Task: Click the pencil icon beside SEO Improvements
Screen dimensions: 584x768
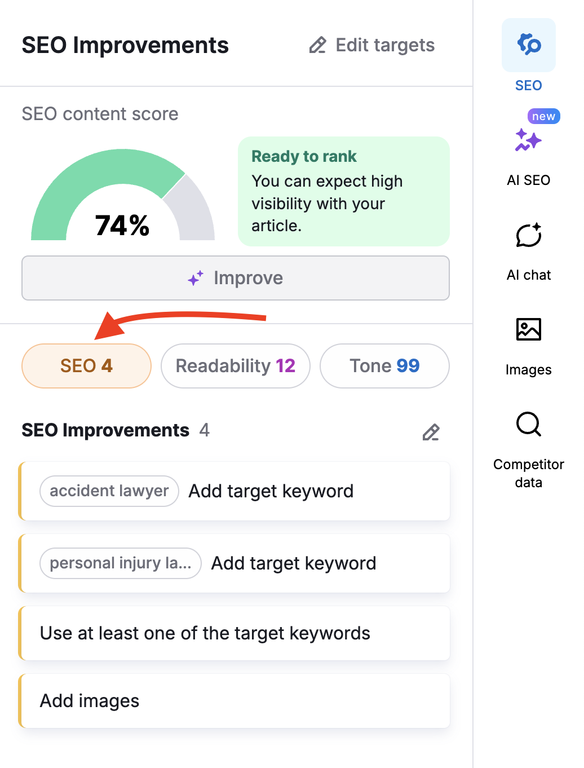Action: coord(431,432)
